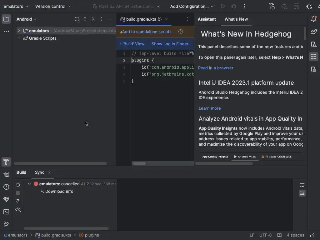This screenshot has height=240, width=320.
Task: Open the Project tool window folder icon
Action: (6, 19)
